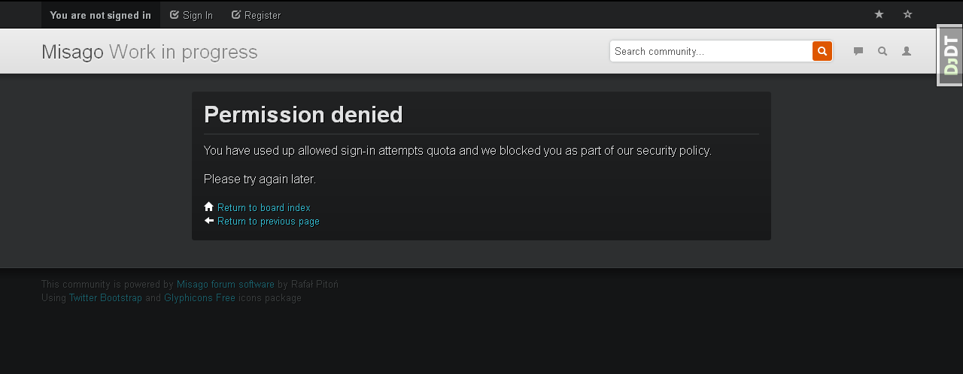
Task: Open the speech bubble threads icon
Action: [x=858, y=51]
